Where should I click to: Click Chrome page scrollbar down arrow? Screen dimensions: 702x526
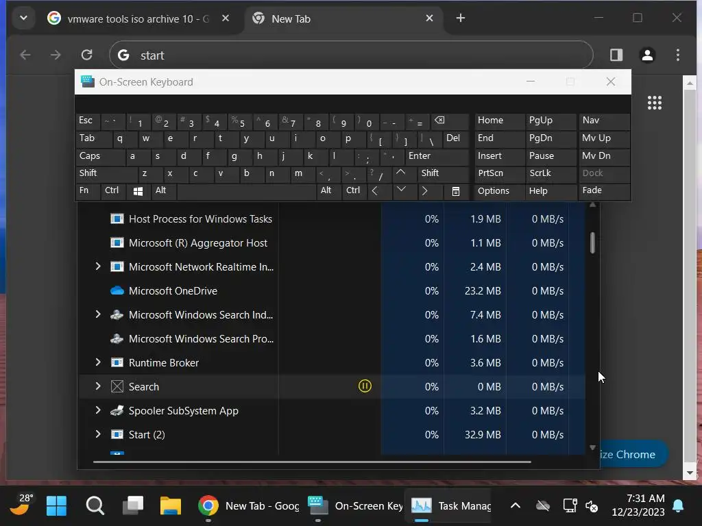pos(690,473)
